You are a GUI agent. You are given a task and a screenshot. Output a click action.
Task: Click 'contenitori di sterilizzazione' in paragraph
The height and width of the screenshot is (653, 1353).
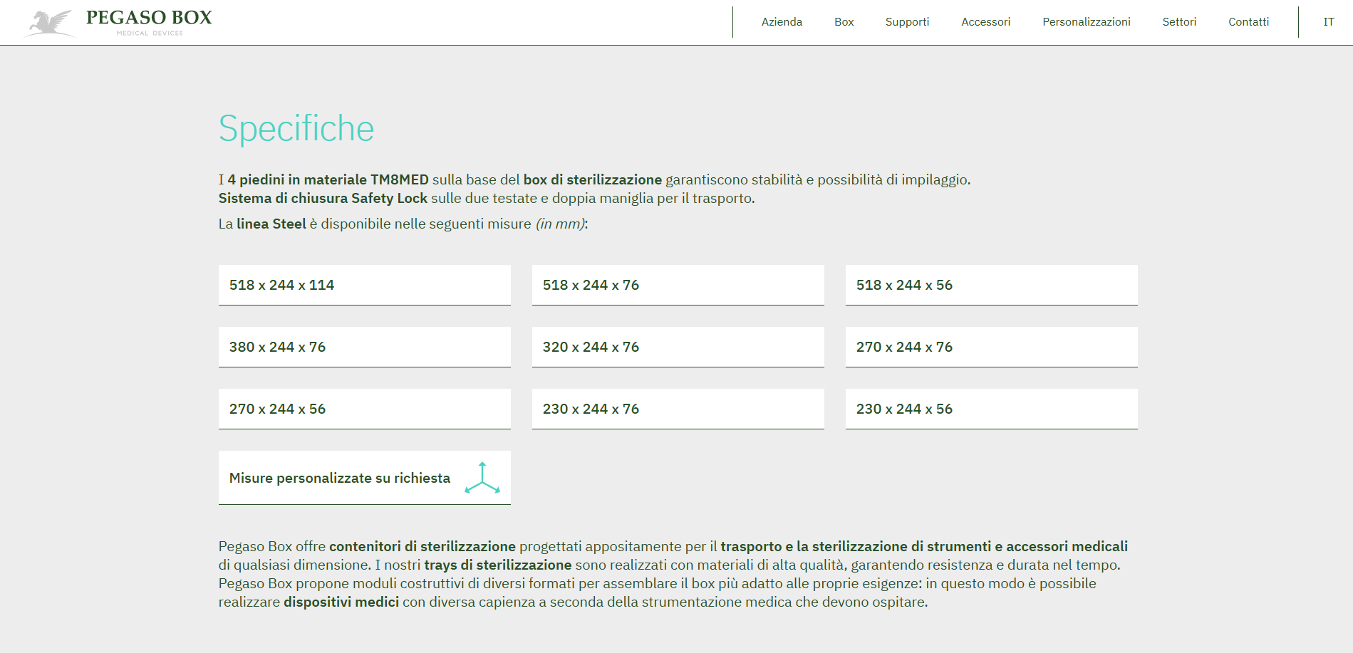423,546
